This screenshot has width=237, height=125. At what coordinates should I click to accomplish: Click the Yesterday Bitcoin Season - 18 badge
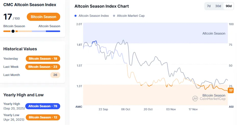click(x=43, y=59)
